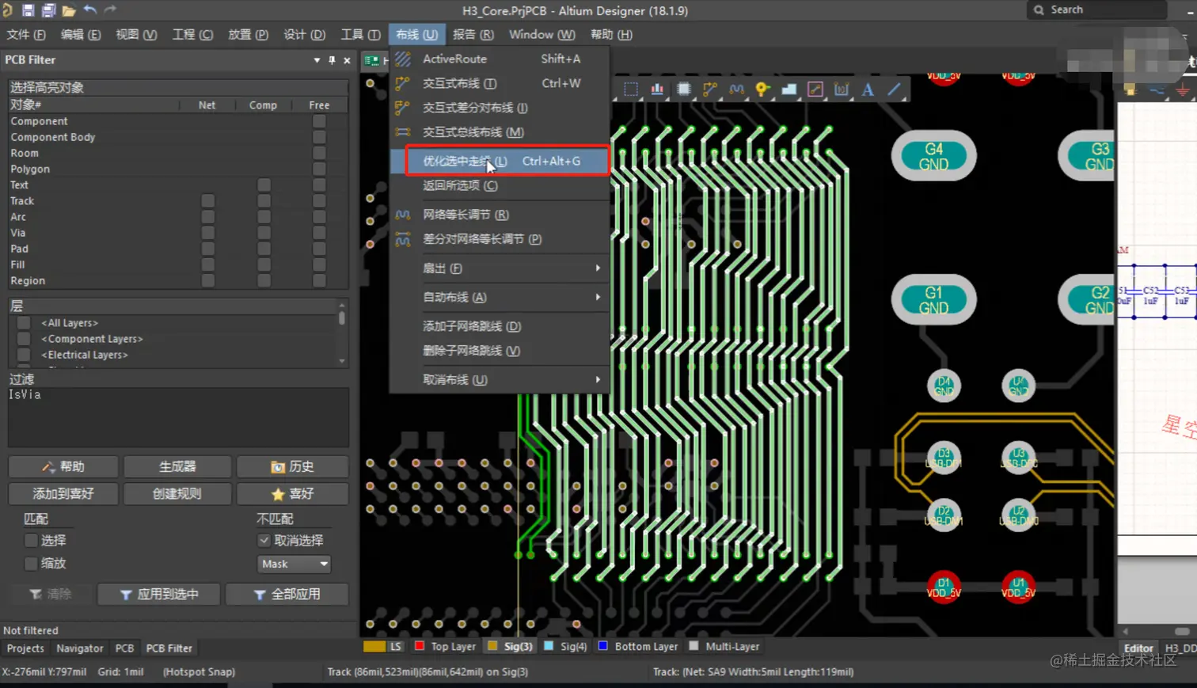Select ActiveRoute from the routing menu

click(x=454, y=59)
